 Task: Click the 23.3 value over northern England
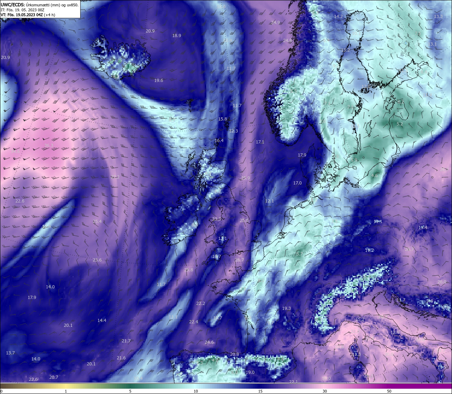pyautogui.click(x=216, y=219)
